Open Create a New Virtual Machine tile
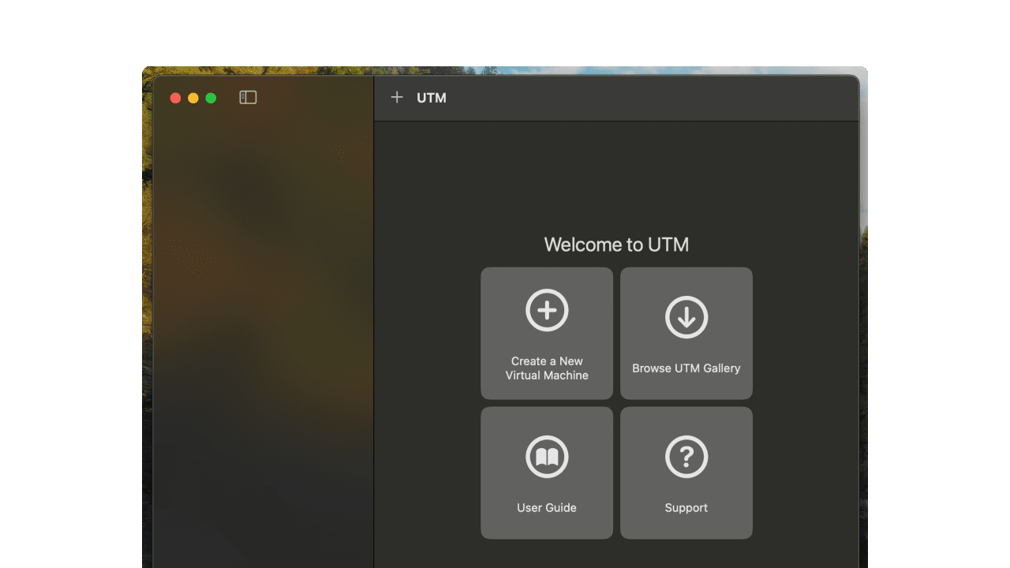The height and width of the screenshot is (568, 1010). coord(547,333)
